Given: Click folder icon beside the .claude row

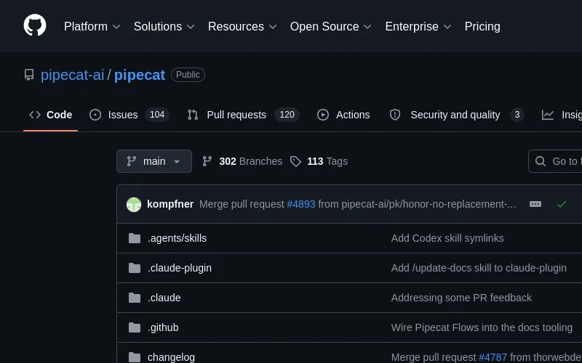Looking at the screenshot, I should click(135, 298).
